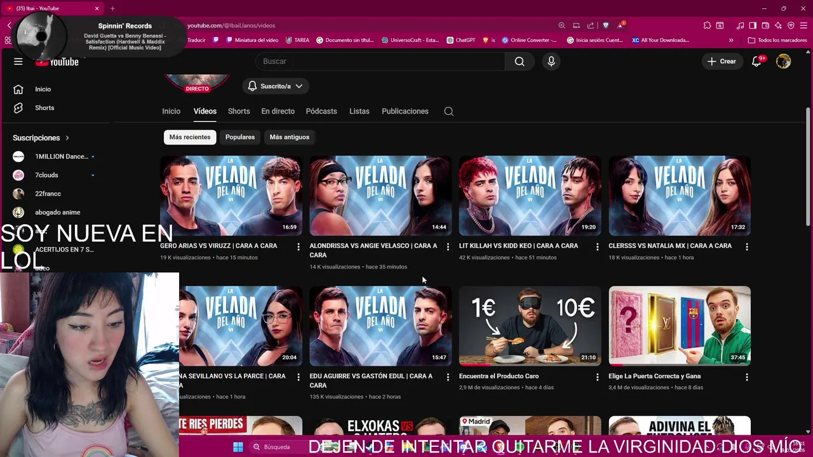
Task: Expand the Suscrito/a subscription dropdown
Action: [275, 86]
